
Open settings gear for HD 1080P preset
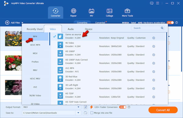[154, 55]
